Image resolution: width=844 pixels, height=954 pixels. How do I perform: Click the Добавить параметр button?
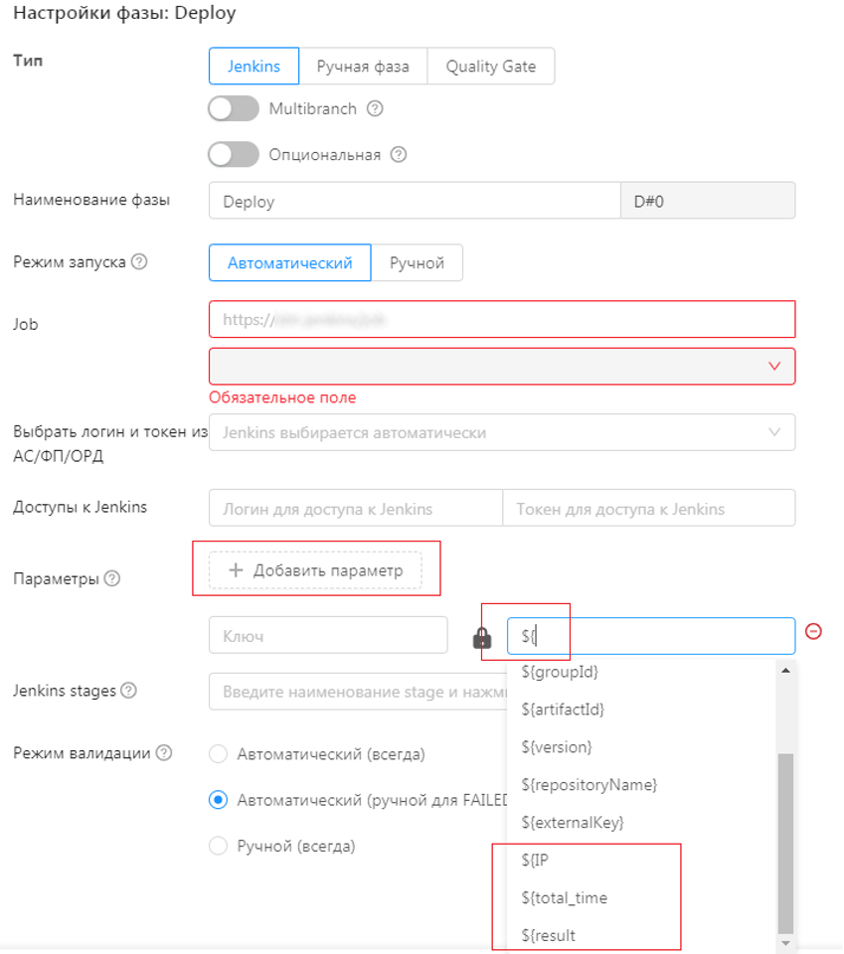(315, 570)
